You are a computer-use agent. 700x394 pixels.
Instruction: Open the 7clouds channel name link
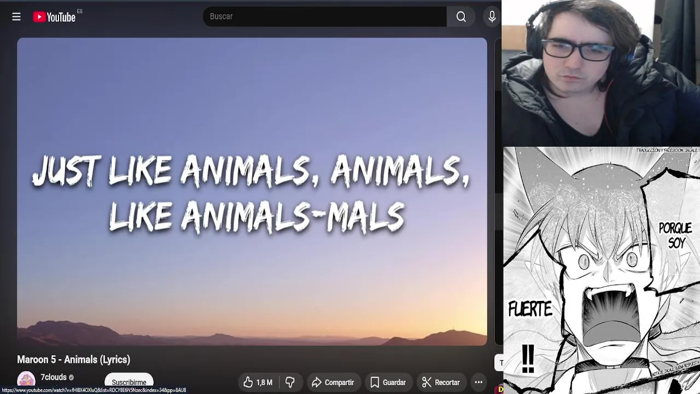coord(54,377)
